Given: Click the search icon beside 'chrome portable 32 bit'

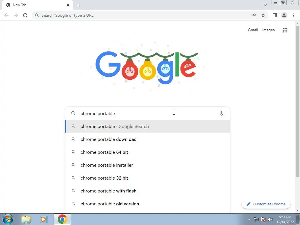Looking at the screenshot, I should (x=73, y=178).
